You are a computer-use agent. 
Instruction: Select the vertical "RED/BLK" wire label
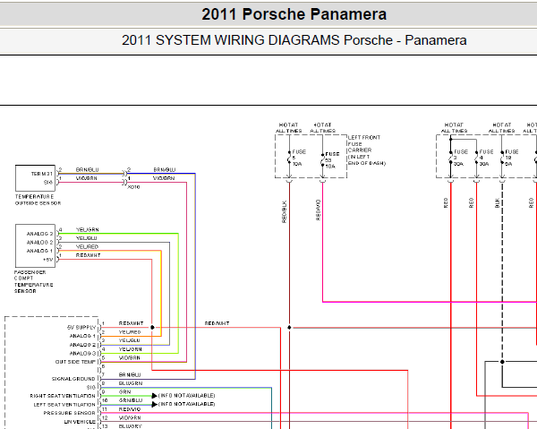click(x=284, y=211)
